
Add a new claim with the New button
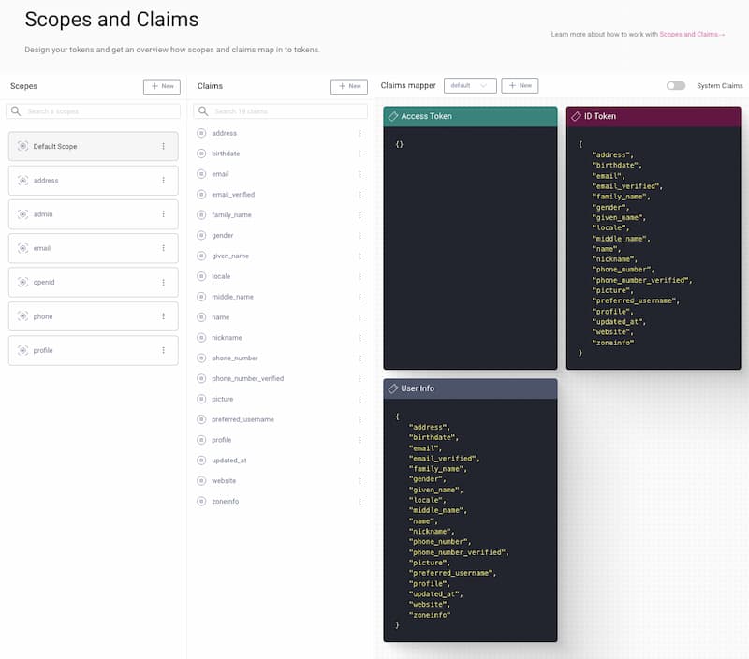coord(348,86)
